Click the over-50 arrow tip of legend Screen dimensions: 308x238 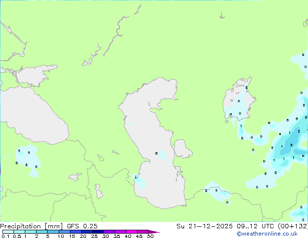pos(154,232)
